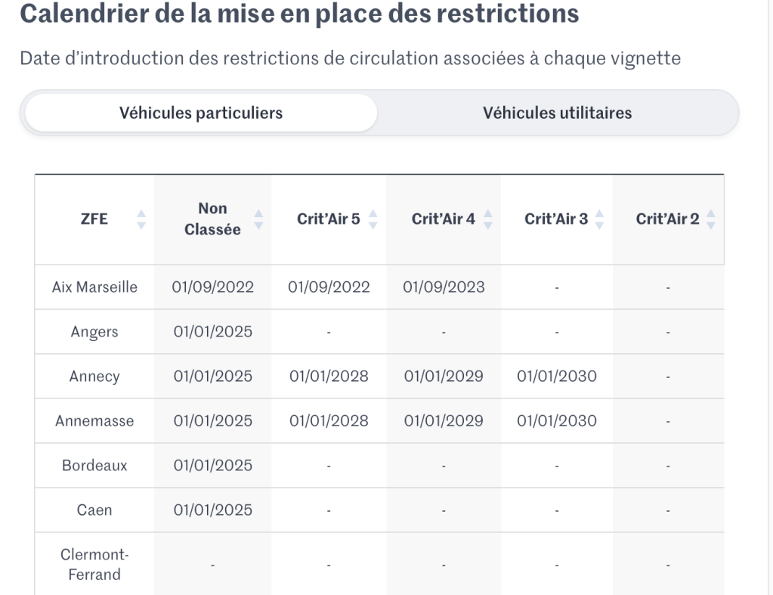
Task: Click sort arrows beside Non Classée
Action: (x=258, y=219)
